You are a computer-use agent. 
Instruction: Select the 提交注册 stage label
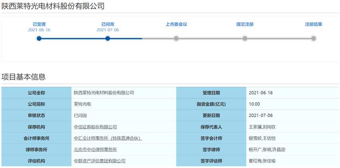(245, 24)
